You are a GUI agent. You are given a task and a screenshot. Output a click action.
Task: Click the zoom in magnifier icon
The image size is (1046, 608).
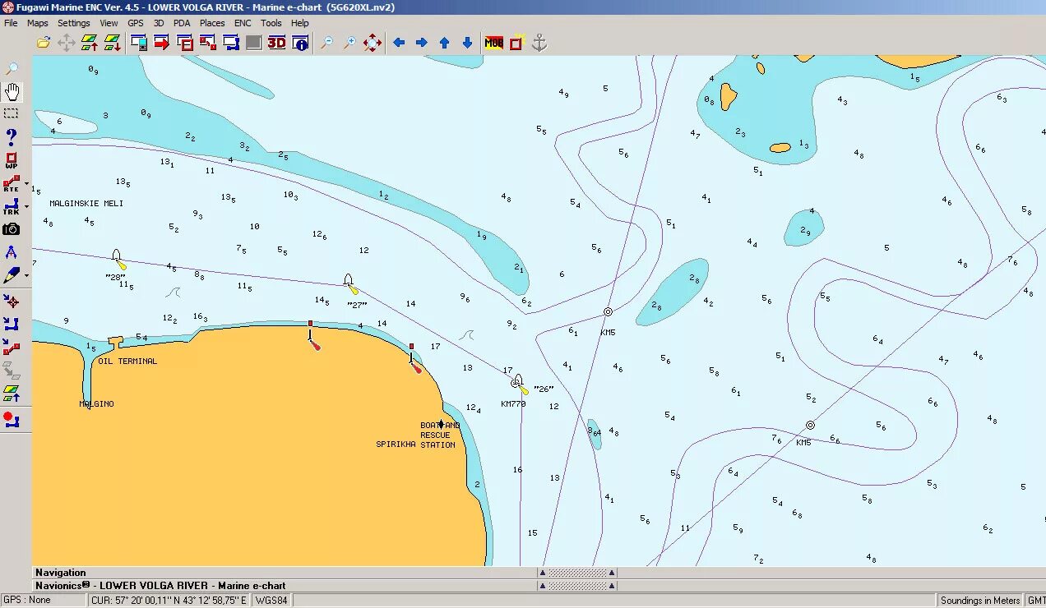(x=349, y=43)
